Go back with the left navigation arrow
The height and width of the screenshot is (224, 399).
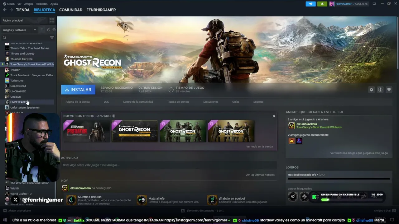coord(5,10)
